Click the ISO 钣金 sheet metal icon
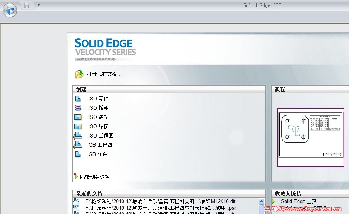The width and height of the screenshot is (349, 214). 78,108
